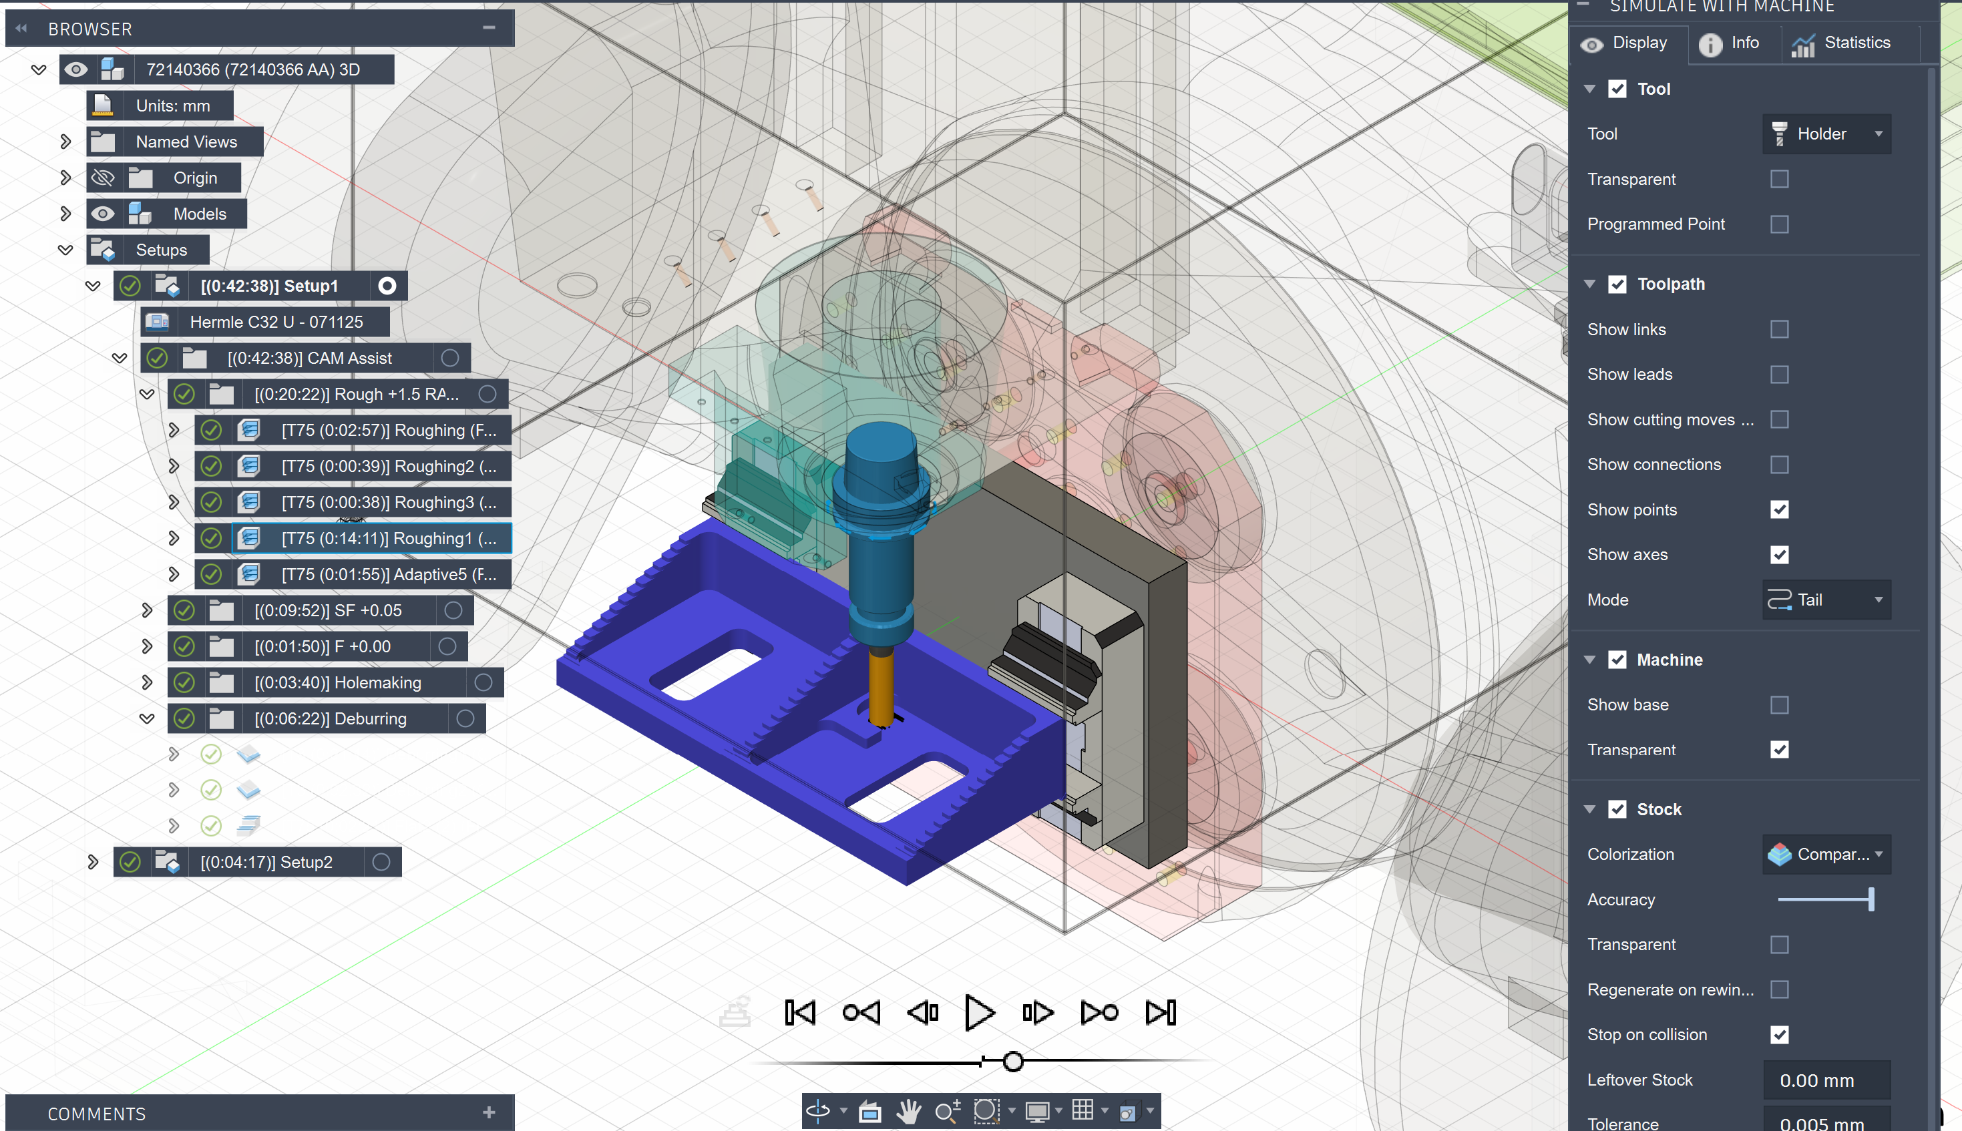Activate the Pan hand tool
1962x1131 pixels.
[x=910, y=1111]
